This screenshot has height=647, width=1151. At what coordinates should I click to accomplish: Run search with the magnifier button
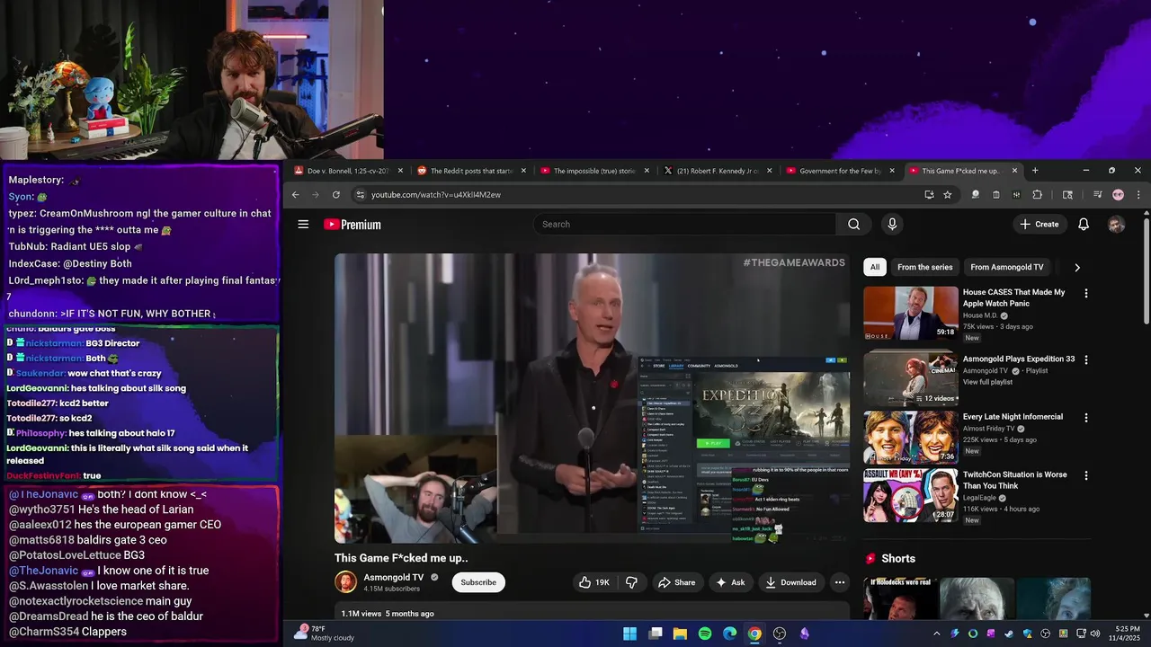(x=853, y=225)
